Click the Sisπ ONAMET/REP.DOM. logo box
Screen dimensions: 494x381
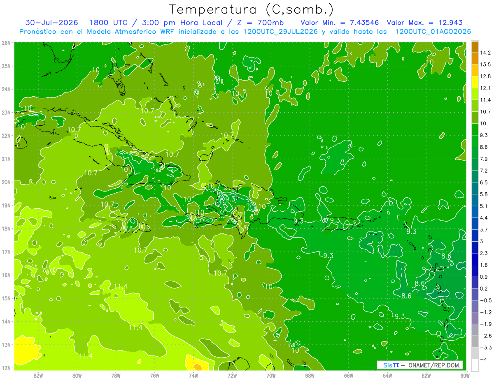click(x=420, y=365)
